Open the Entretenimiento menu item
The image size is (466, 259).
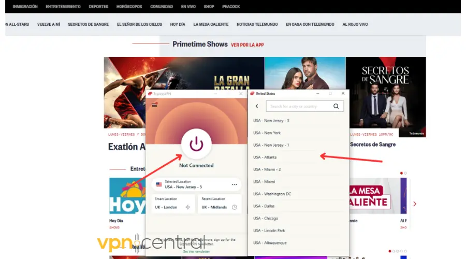click(63, 7)
